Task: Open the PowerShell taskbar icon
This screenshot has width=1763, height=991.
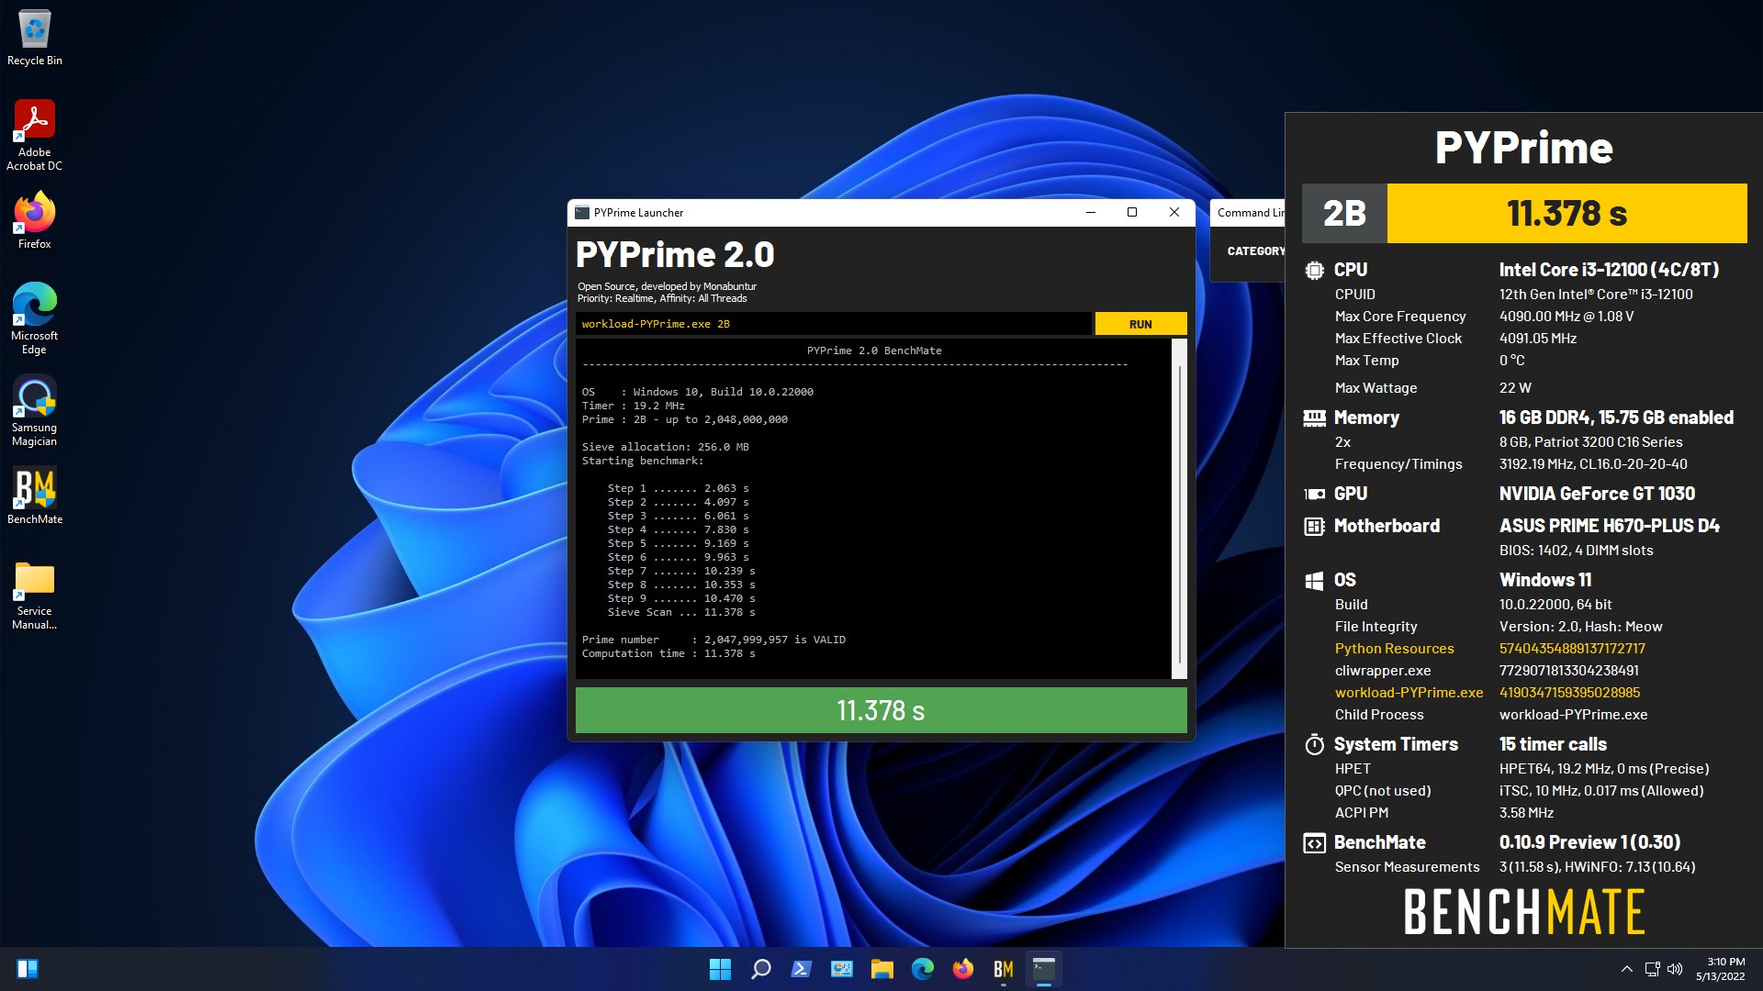Action: (802, 969)
